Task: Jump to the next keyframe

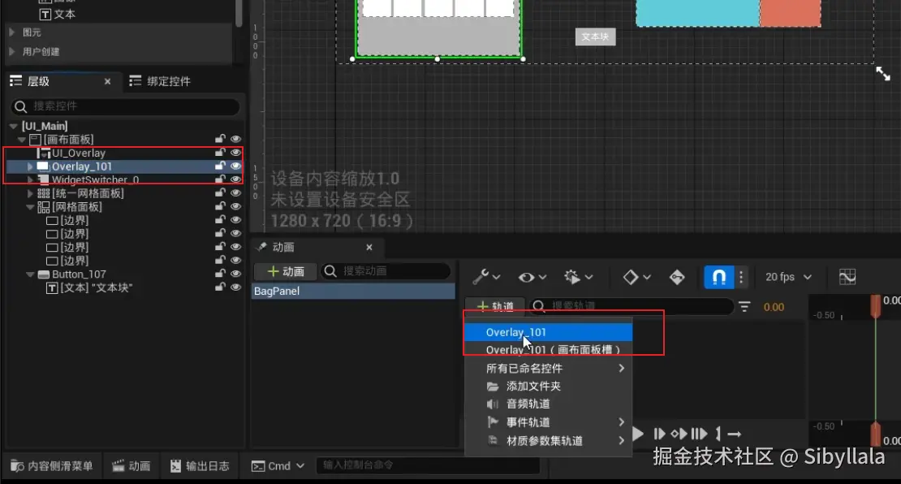Action: click(x=679, y=434)
